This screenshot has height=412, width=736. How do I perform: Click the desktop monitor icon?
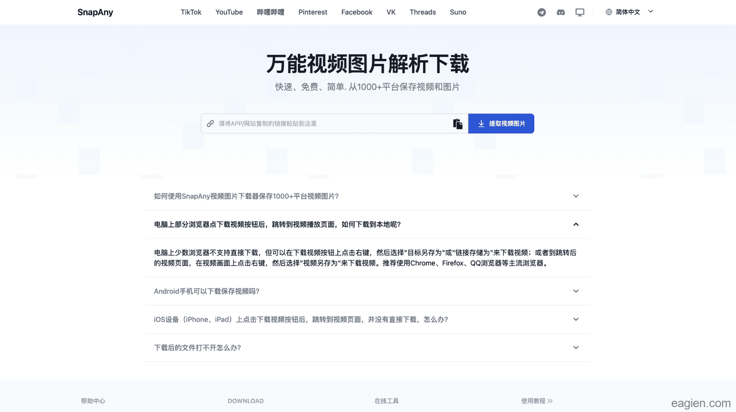pos(580,12)
